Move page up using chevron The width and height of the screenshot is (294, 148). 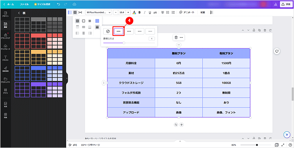tap(243, 30)
